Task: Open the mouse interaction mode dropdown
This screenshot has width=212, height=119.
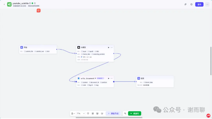Action: click(73, 113)
